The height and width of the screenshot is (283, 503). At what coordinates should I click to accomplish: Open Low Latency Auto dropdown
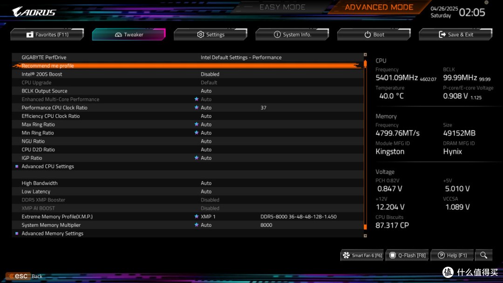click(206, 191)
